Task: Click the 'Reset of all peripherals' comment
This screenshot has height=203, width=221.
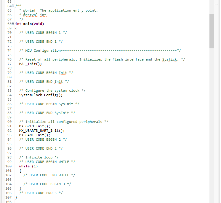Action: 102,59
